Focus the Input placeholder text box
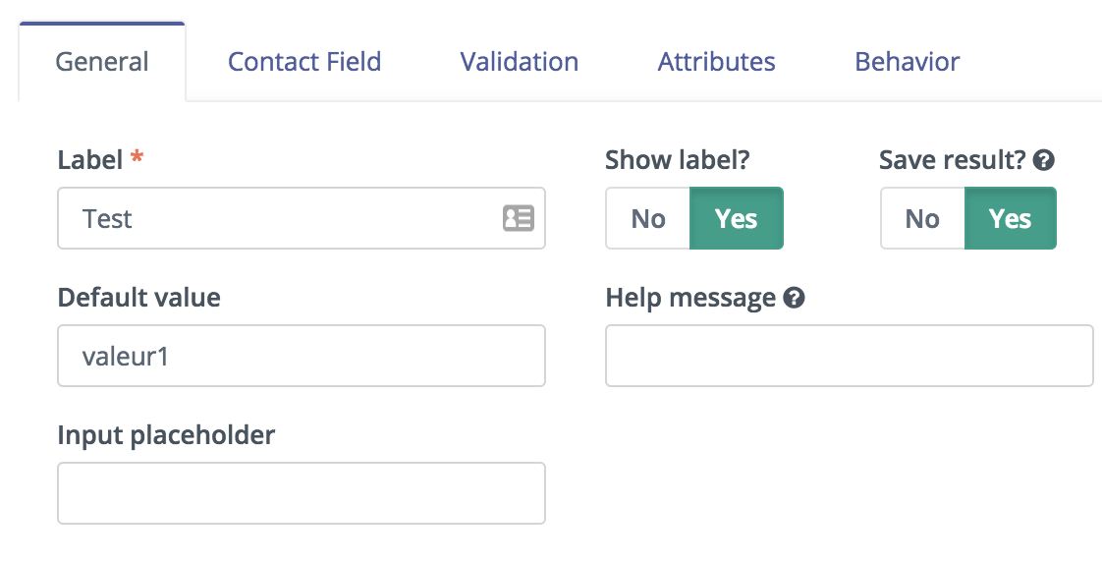This screenshot has width=1102, height=562. 302,493
